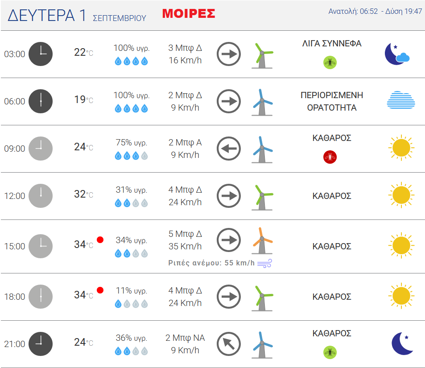This screenshot has height=368, width=425.
Task: Click the ΔΕΥΤΕΡΑ 1 date heading
Action: coord(47,15)
